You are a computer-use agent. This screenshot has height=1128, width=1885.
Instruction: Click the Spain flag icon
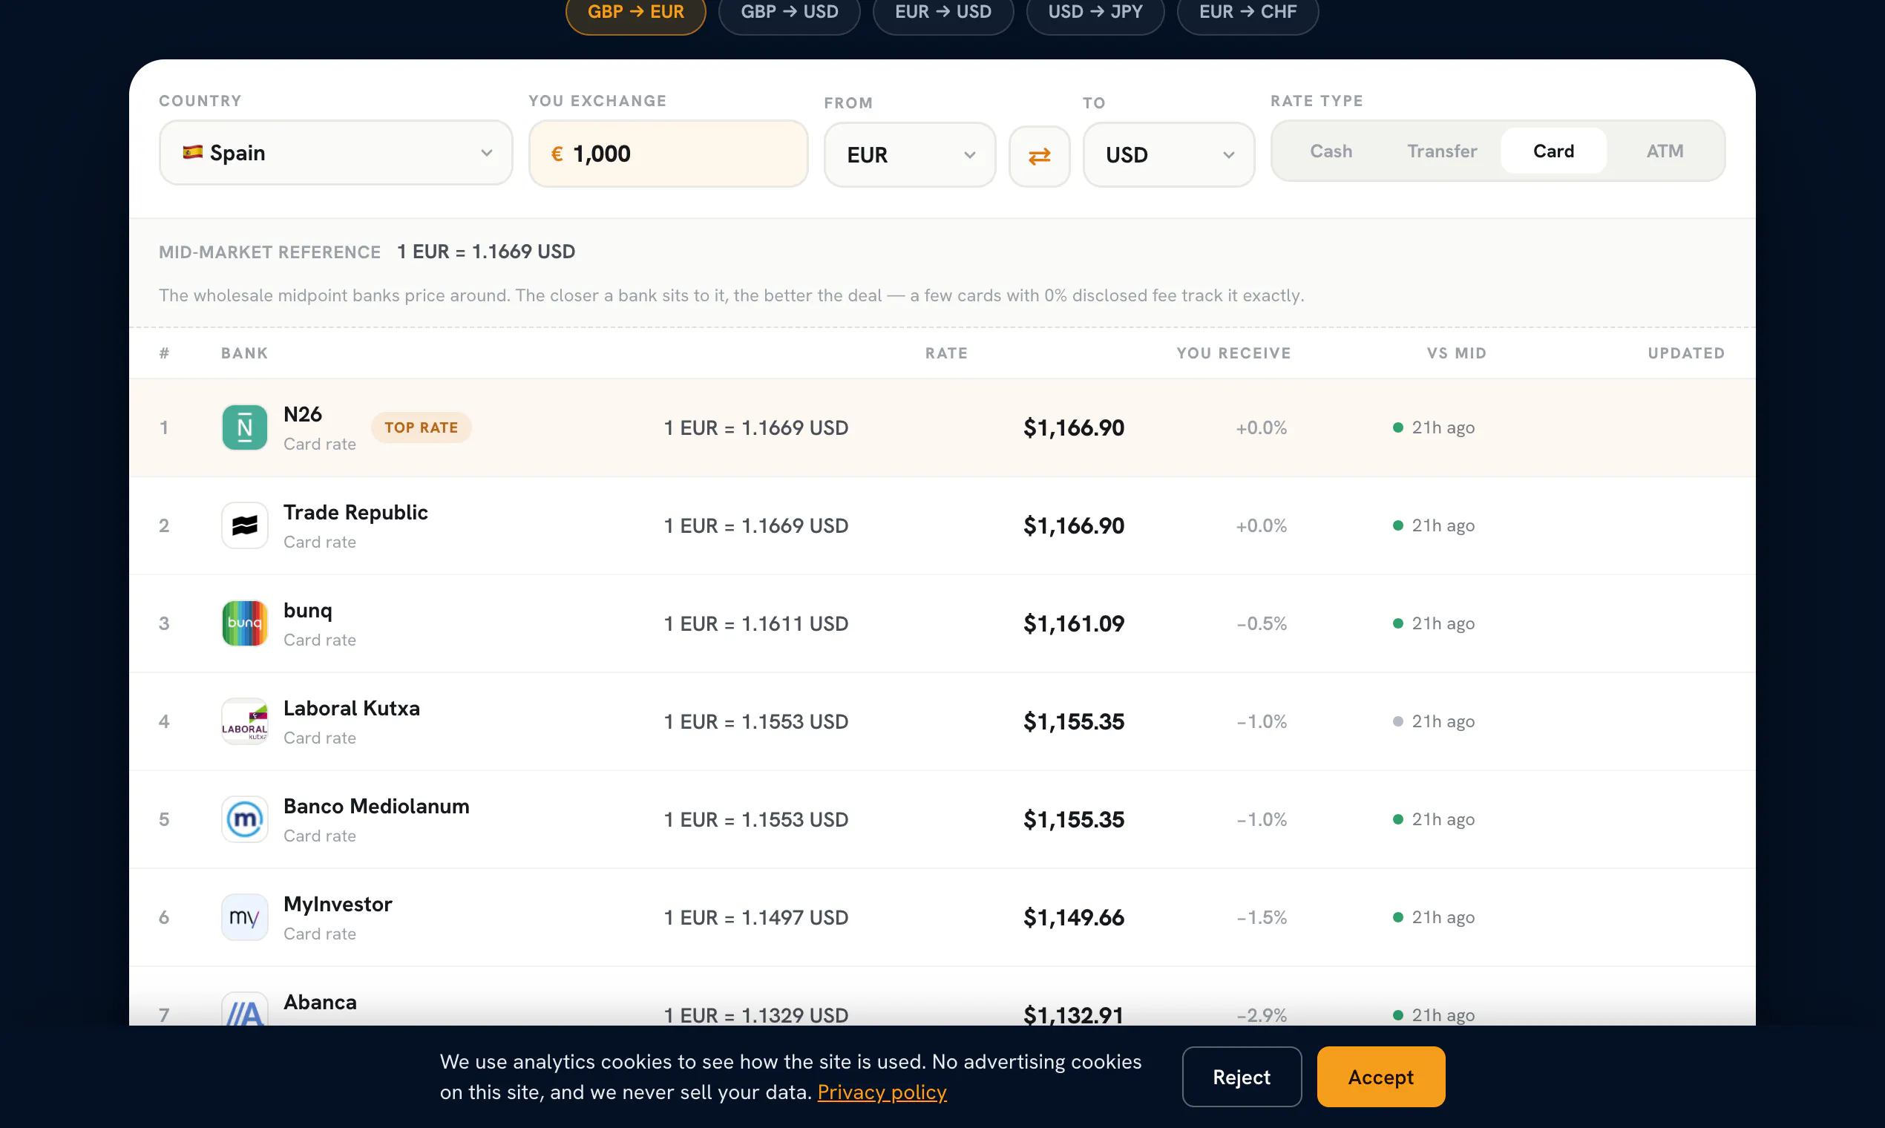click(192, 152)
